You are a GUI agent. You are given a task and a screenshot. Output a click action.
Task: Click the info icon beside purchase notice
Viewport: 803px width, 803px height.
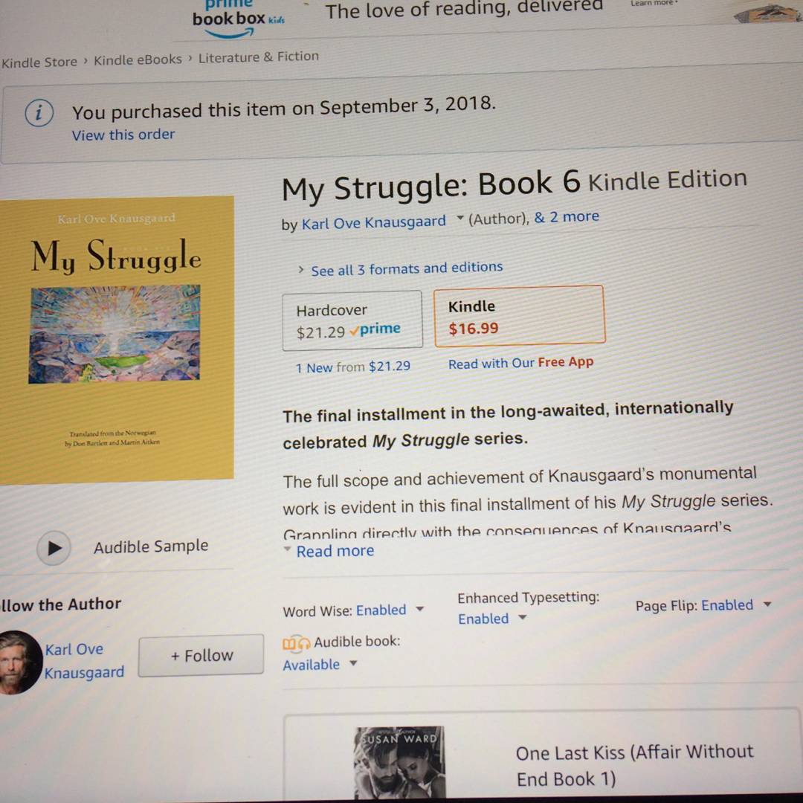pos(39,113)
